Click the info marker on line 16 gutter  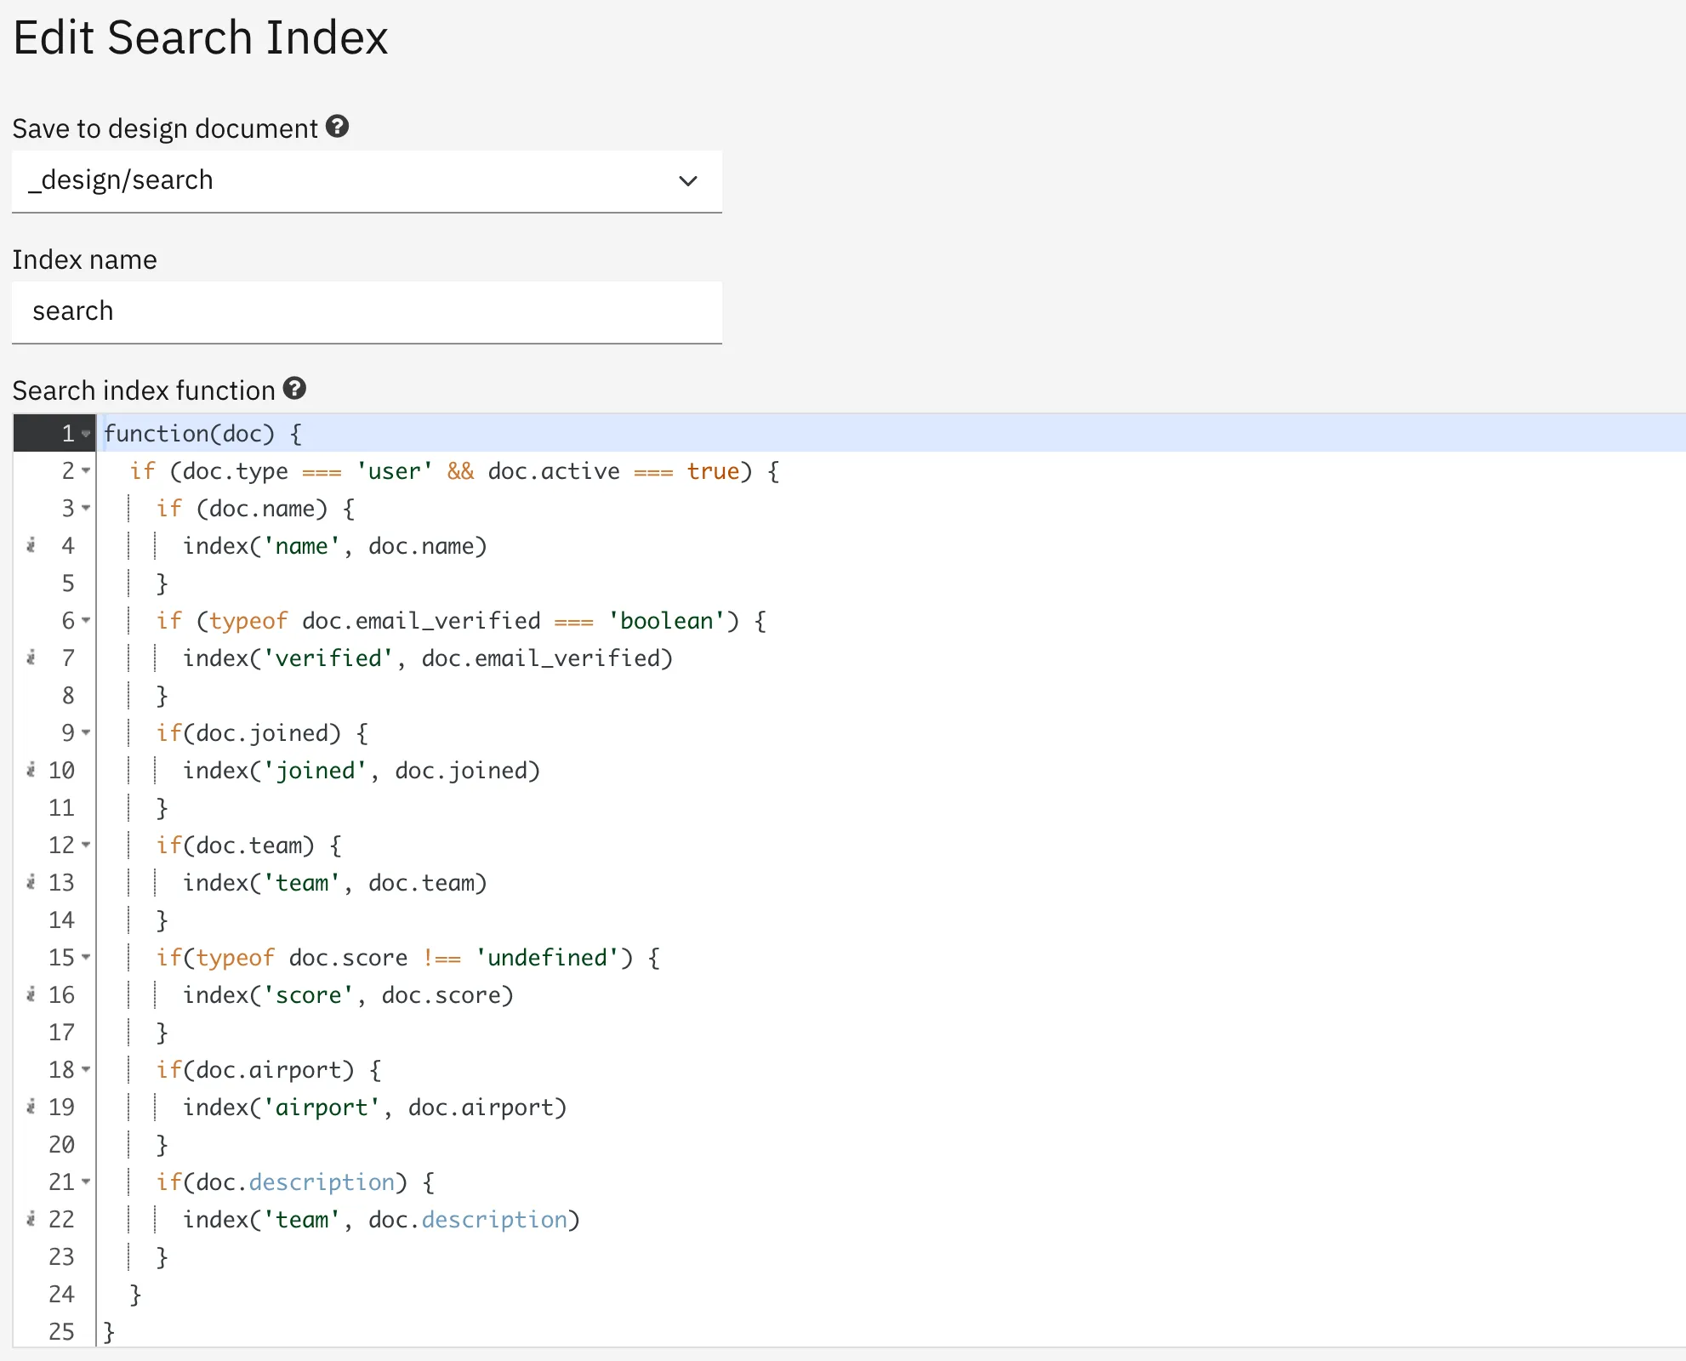coord(31,994)
